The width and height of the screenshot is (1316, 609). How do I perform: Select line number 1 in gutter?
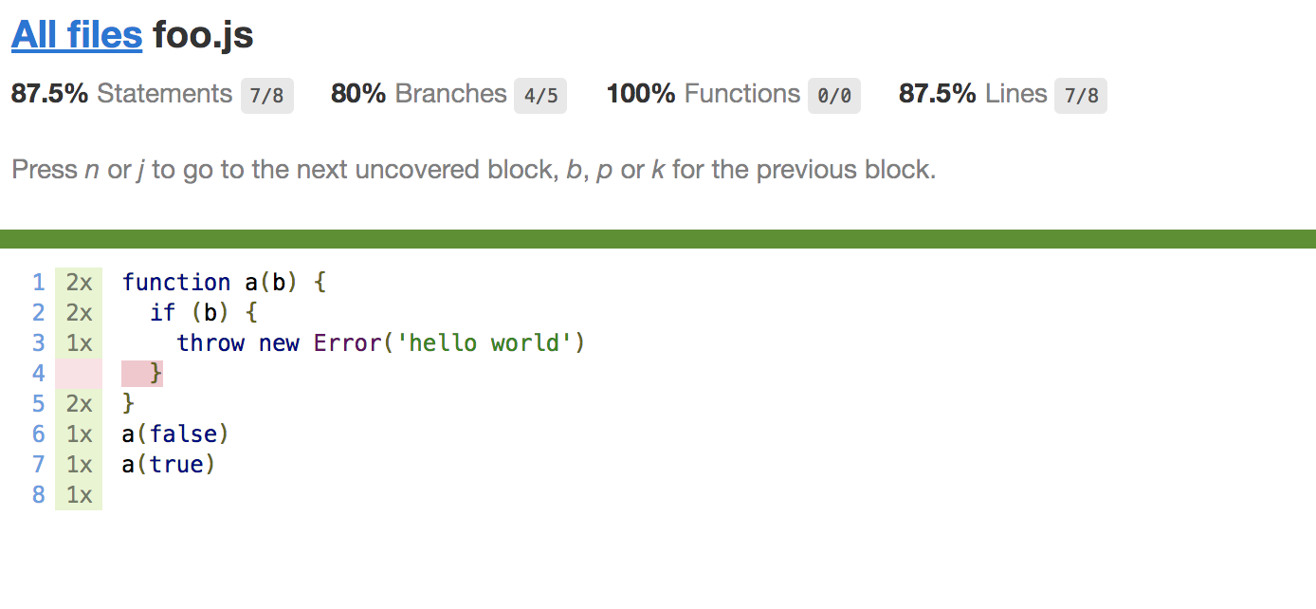coord(38,283)
